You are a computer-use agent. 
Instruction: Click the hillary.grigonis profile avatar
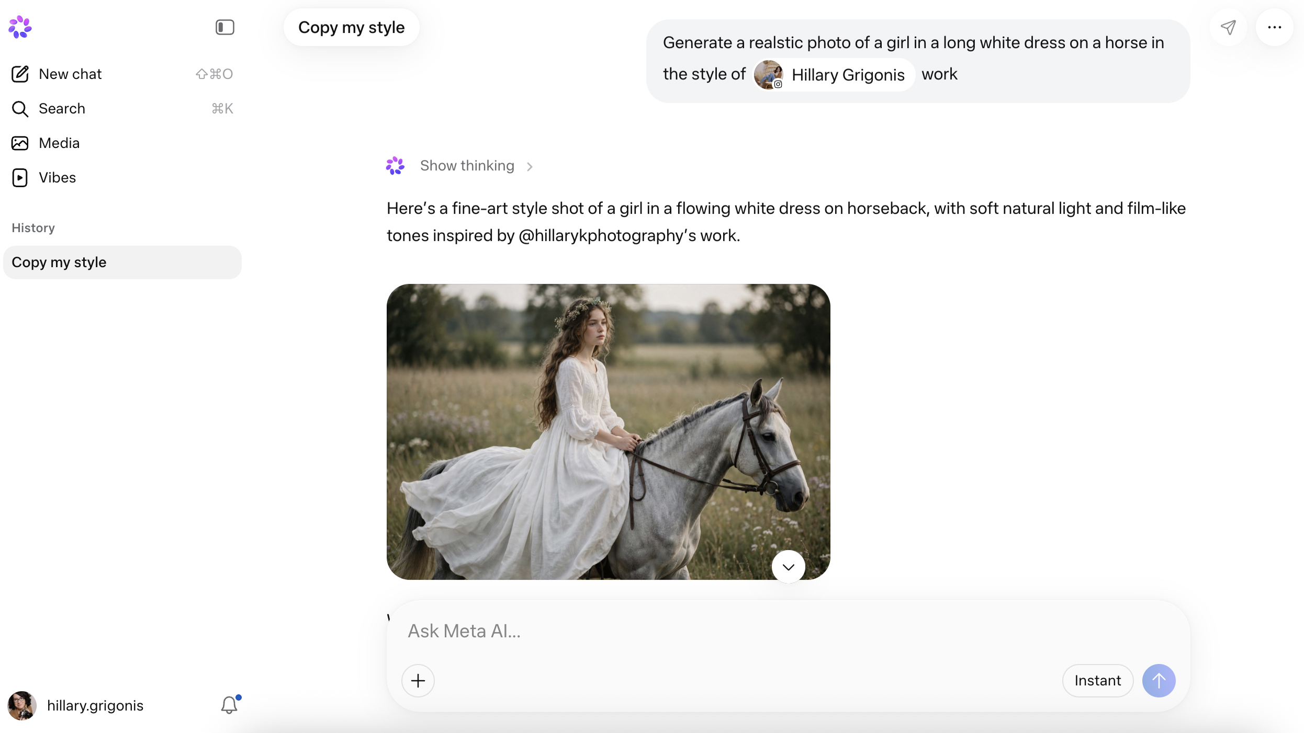coord(22,706)
